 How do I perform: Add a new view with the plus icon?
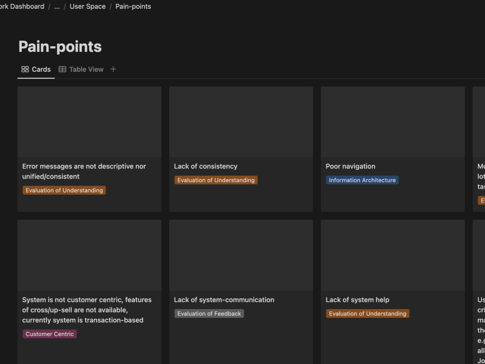113,69
